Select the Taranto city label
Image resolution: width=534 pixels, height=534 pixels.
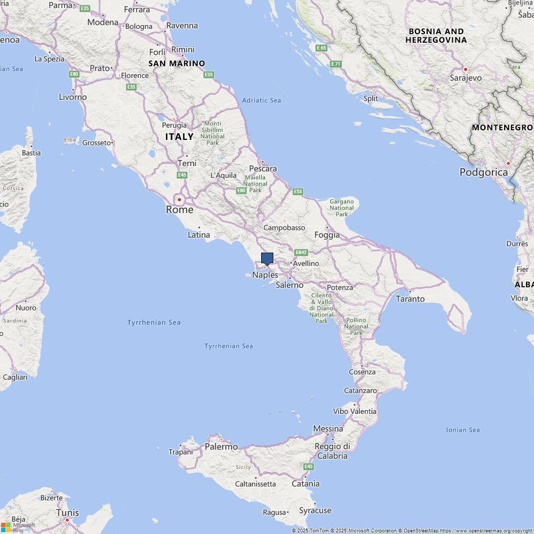pyautogui.click(x=410, y=299)
